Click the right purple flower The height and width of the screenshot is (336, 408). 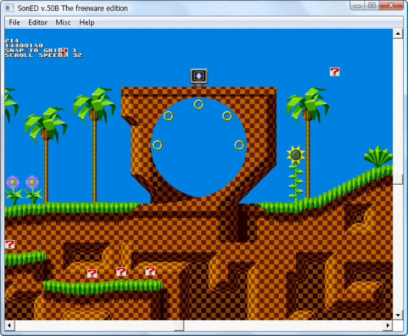point(32,182)
